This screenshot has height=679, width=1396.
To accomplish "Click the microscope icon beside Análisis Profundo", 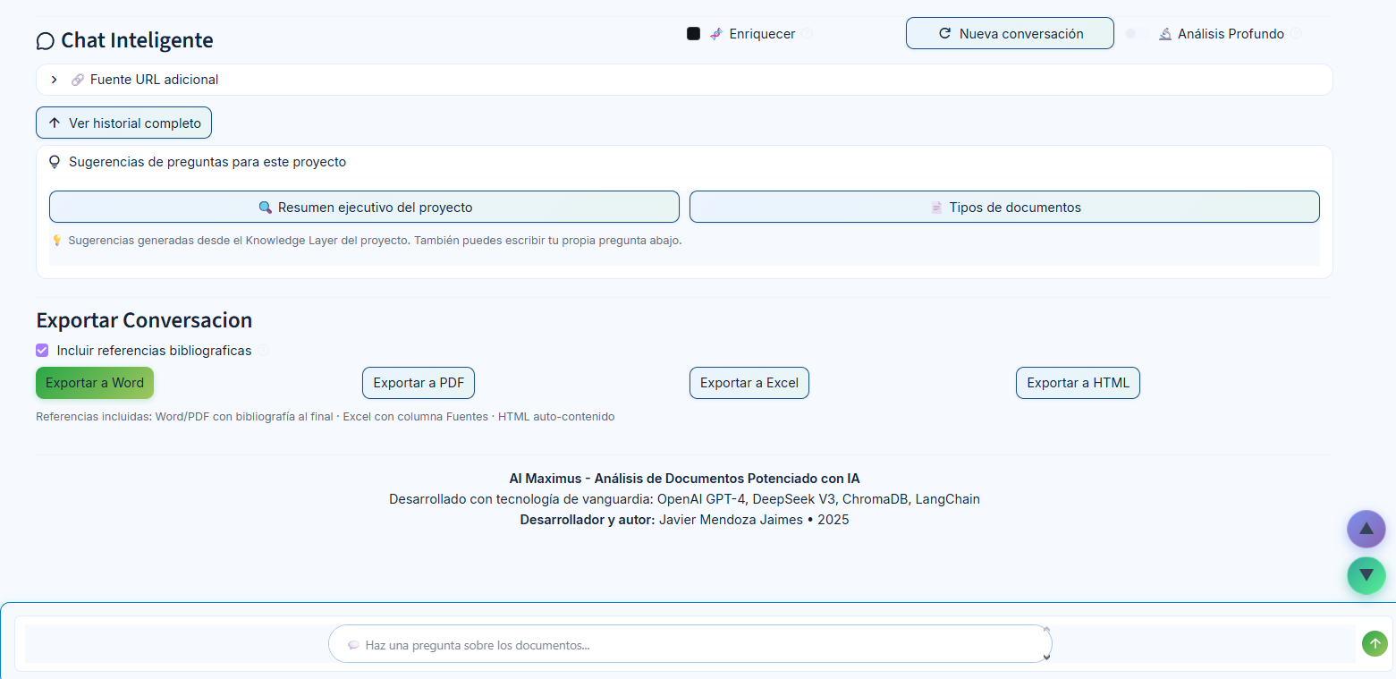I will (1165, 34).
